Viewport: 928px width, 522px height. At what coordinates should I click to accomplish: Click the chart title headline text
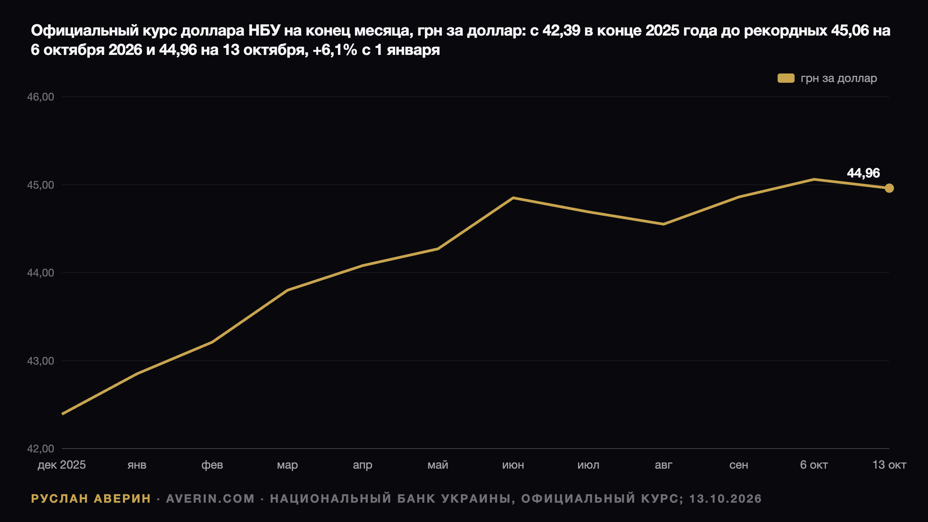pos(461,40)
